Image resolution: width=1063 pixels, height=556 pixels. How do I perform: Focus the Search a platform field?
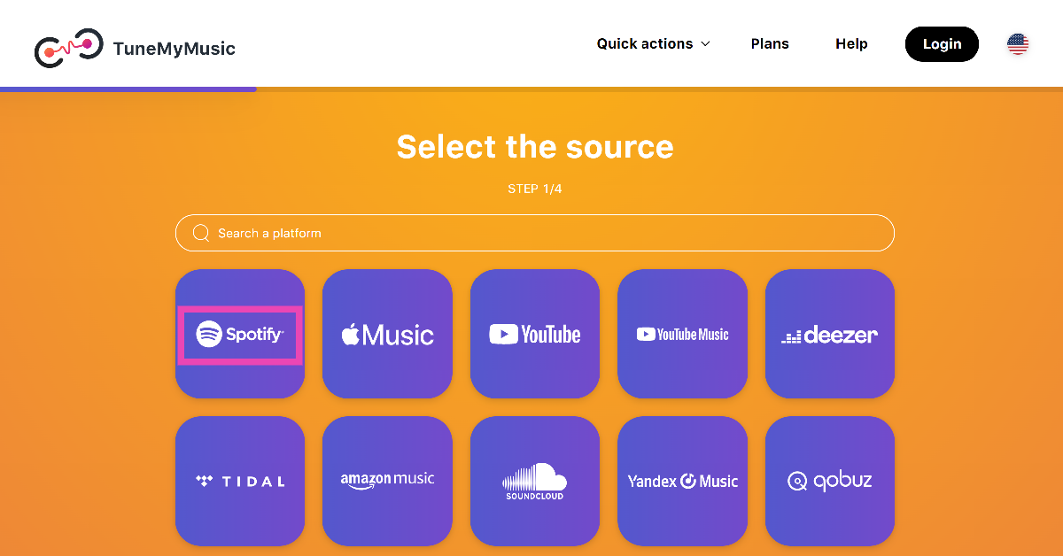[549, 234]
